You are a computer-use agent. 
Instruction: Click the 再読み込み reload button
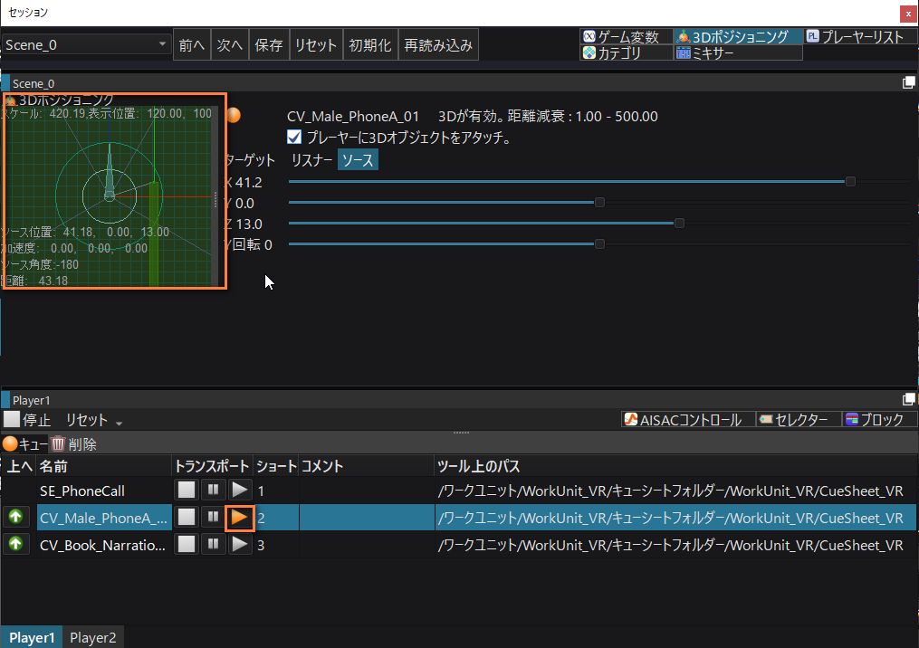click(438, 44)
